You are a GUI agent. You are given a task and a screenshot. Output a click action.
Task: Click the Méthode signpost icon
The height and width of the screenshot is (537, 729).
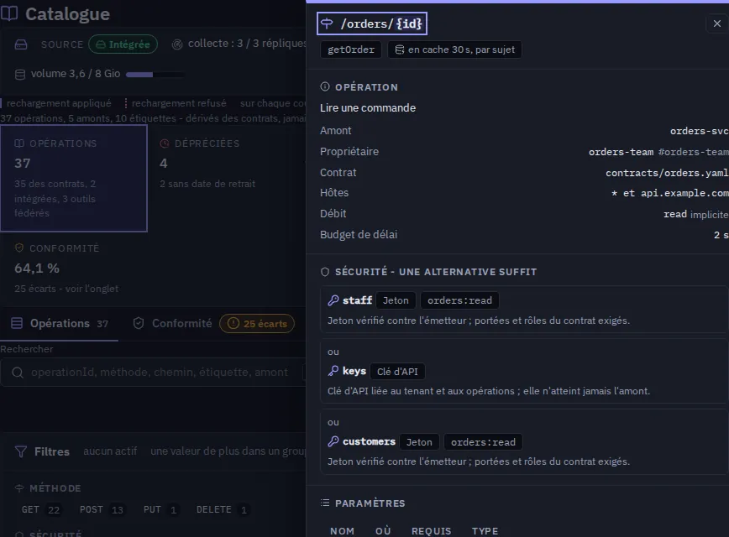click(19, 488)
